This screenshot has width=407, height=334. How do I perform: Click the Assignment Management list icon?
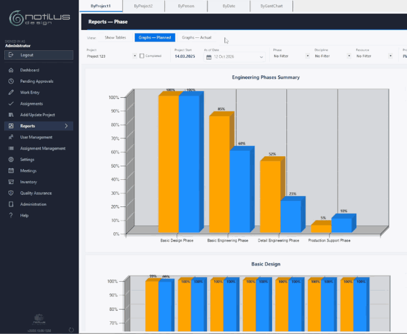pos(11,148)
